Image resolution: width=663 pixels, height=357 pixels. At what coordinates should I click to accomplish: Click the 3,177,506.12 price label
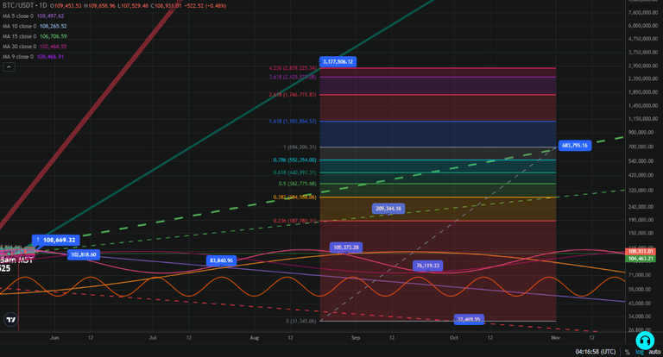338,62
